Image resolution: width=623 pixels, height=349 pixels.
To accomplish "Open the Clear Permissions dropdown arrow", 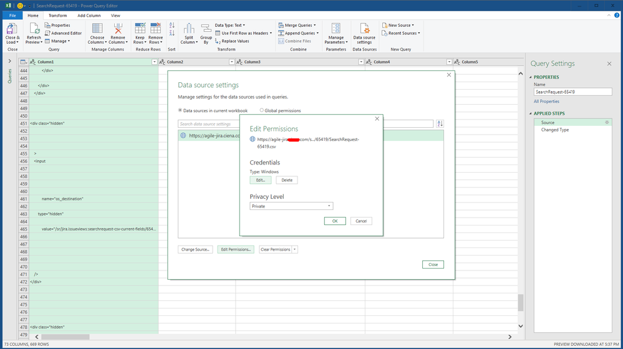I will pyautogui.click(x=295, y=249).
